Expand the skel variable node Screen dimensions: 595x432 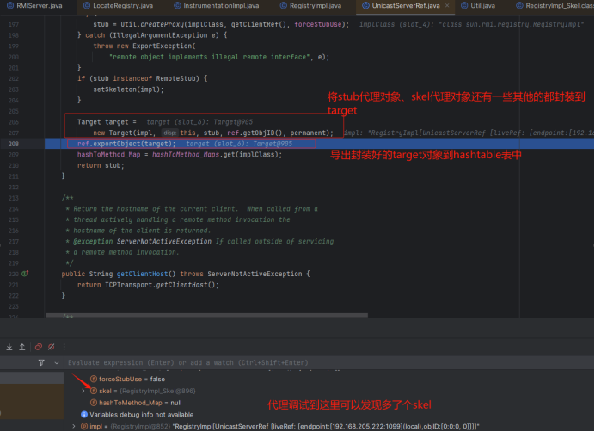click(83, 391)
